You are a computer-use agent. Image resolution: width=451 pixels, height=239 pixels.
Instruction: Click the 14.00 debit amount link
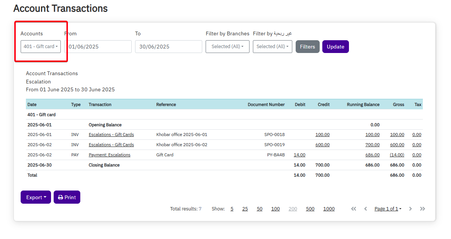(299, 155)
